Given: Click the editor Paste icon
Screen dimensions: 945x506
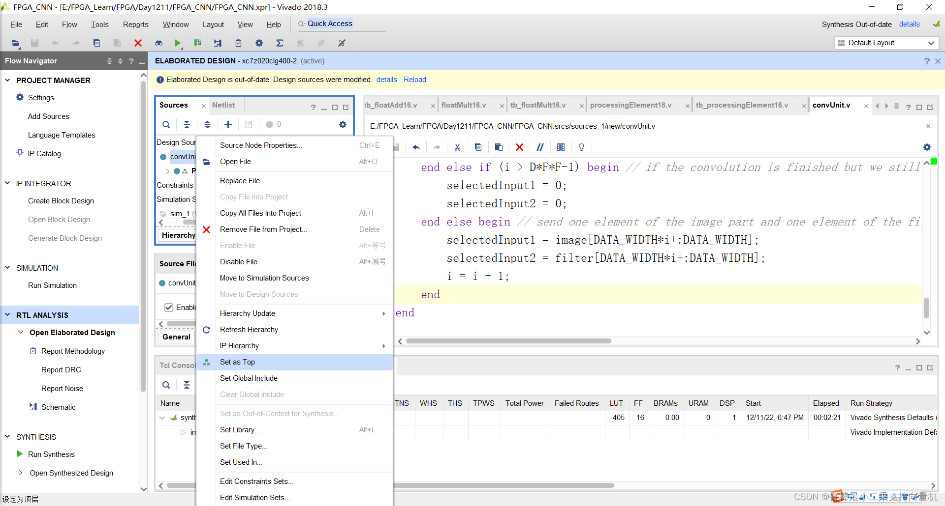Looking at the screenshot, I should coord(499,147).
